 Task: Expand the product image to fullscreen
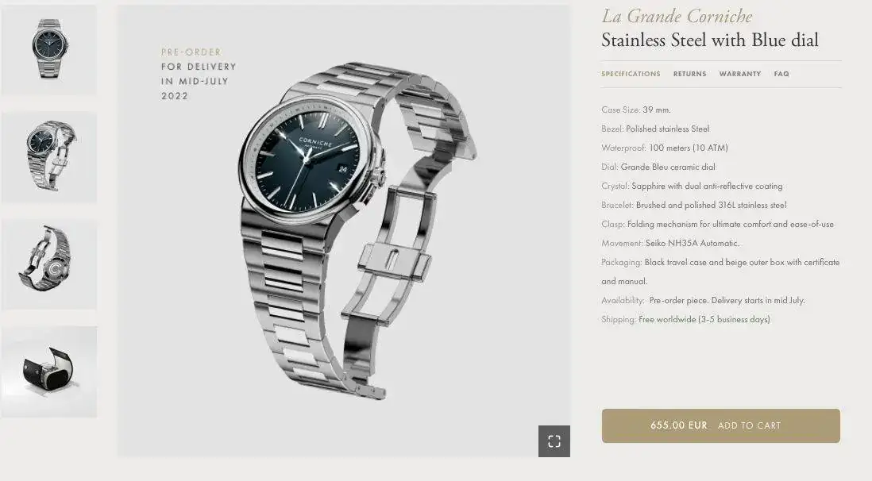[554, 441]
